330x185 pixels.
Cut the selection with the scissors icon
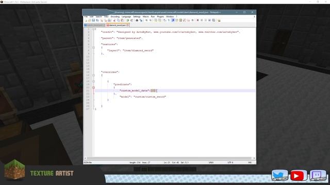pyautogui.click(x=114, y=21)
